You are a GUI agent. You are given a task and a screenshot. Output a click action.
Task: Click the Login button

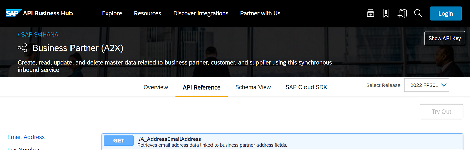point(446,14)
